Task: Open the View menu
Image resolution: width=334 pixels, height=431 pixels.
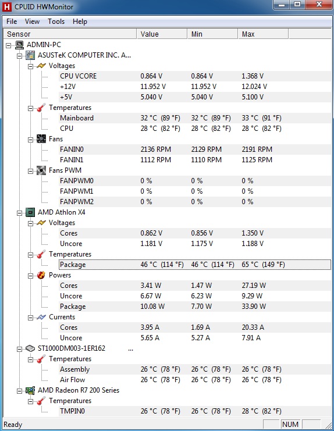Action: coord(32,22)
